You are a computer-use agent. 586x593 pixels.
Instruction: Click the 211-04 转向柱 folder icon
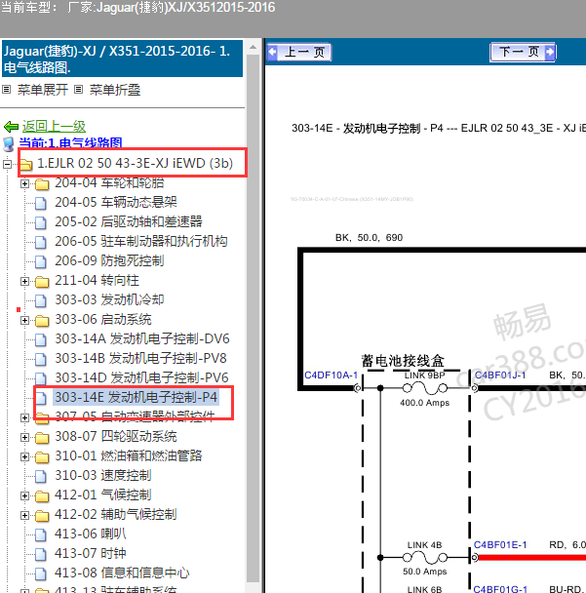pyautogui.click(x=42, y=282)
